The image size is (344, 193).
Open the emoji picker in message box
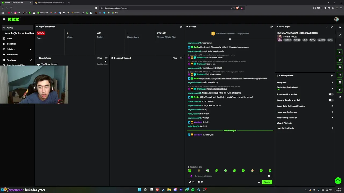269,176
